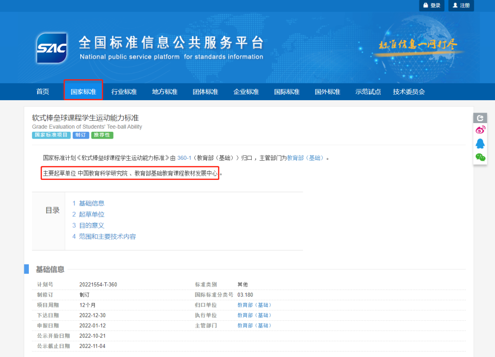This screenshot has height=357, width=495.
Task: Open the 示范试点 nav tab
Action: click(368, 92)
